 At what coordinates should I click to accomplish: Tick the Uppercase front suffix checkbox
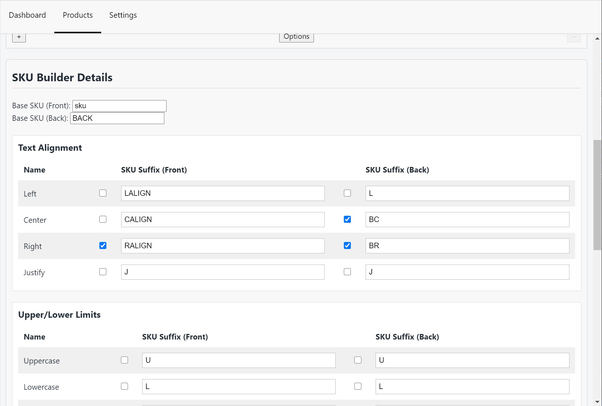point(124,360)
